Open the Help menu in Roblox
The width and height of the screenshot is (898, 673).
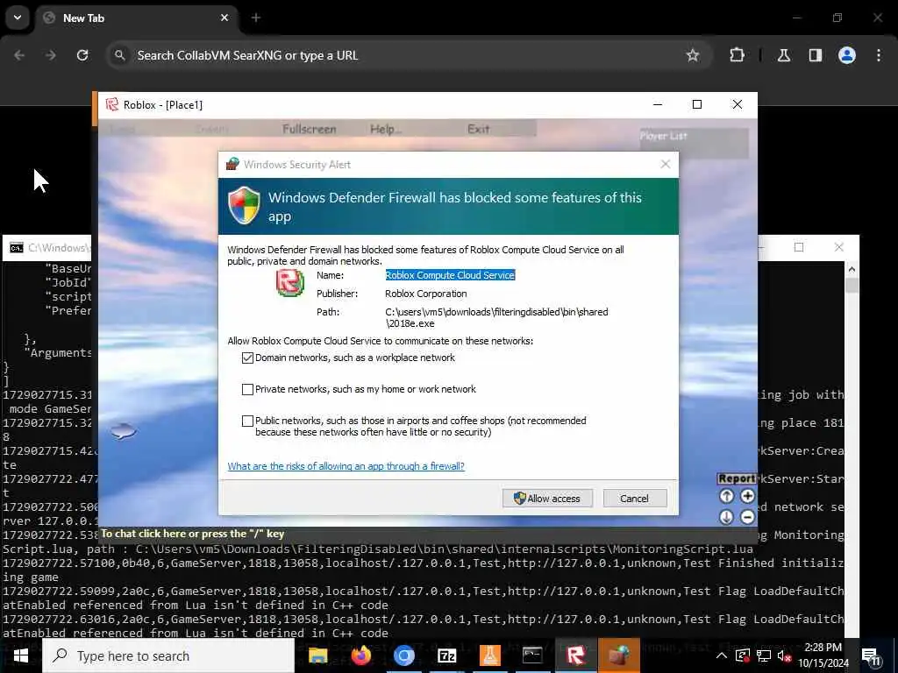(386, 129)
